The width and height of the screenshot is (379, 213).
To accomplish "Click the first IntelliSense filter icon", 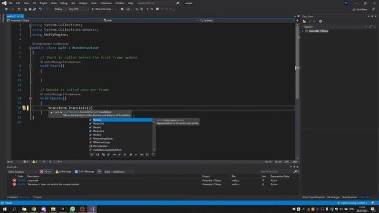I will point(92,154).
